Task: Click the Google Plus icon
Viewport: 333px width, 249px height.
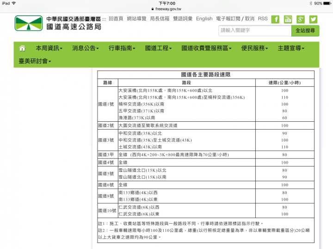Action: click(301, 19)
